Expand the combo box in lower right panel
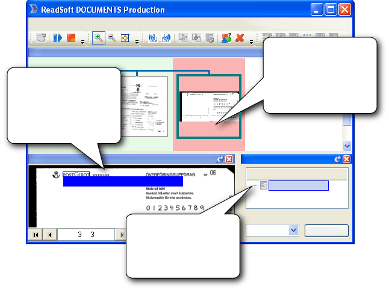This screenshot has width=389, height=290. click(294, 230)
